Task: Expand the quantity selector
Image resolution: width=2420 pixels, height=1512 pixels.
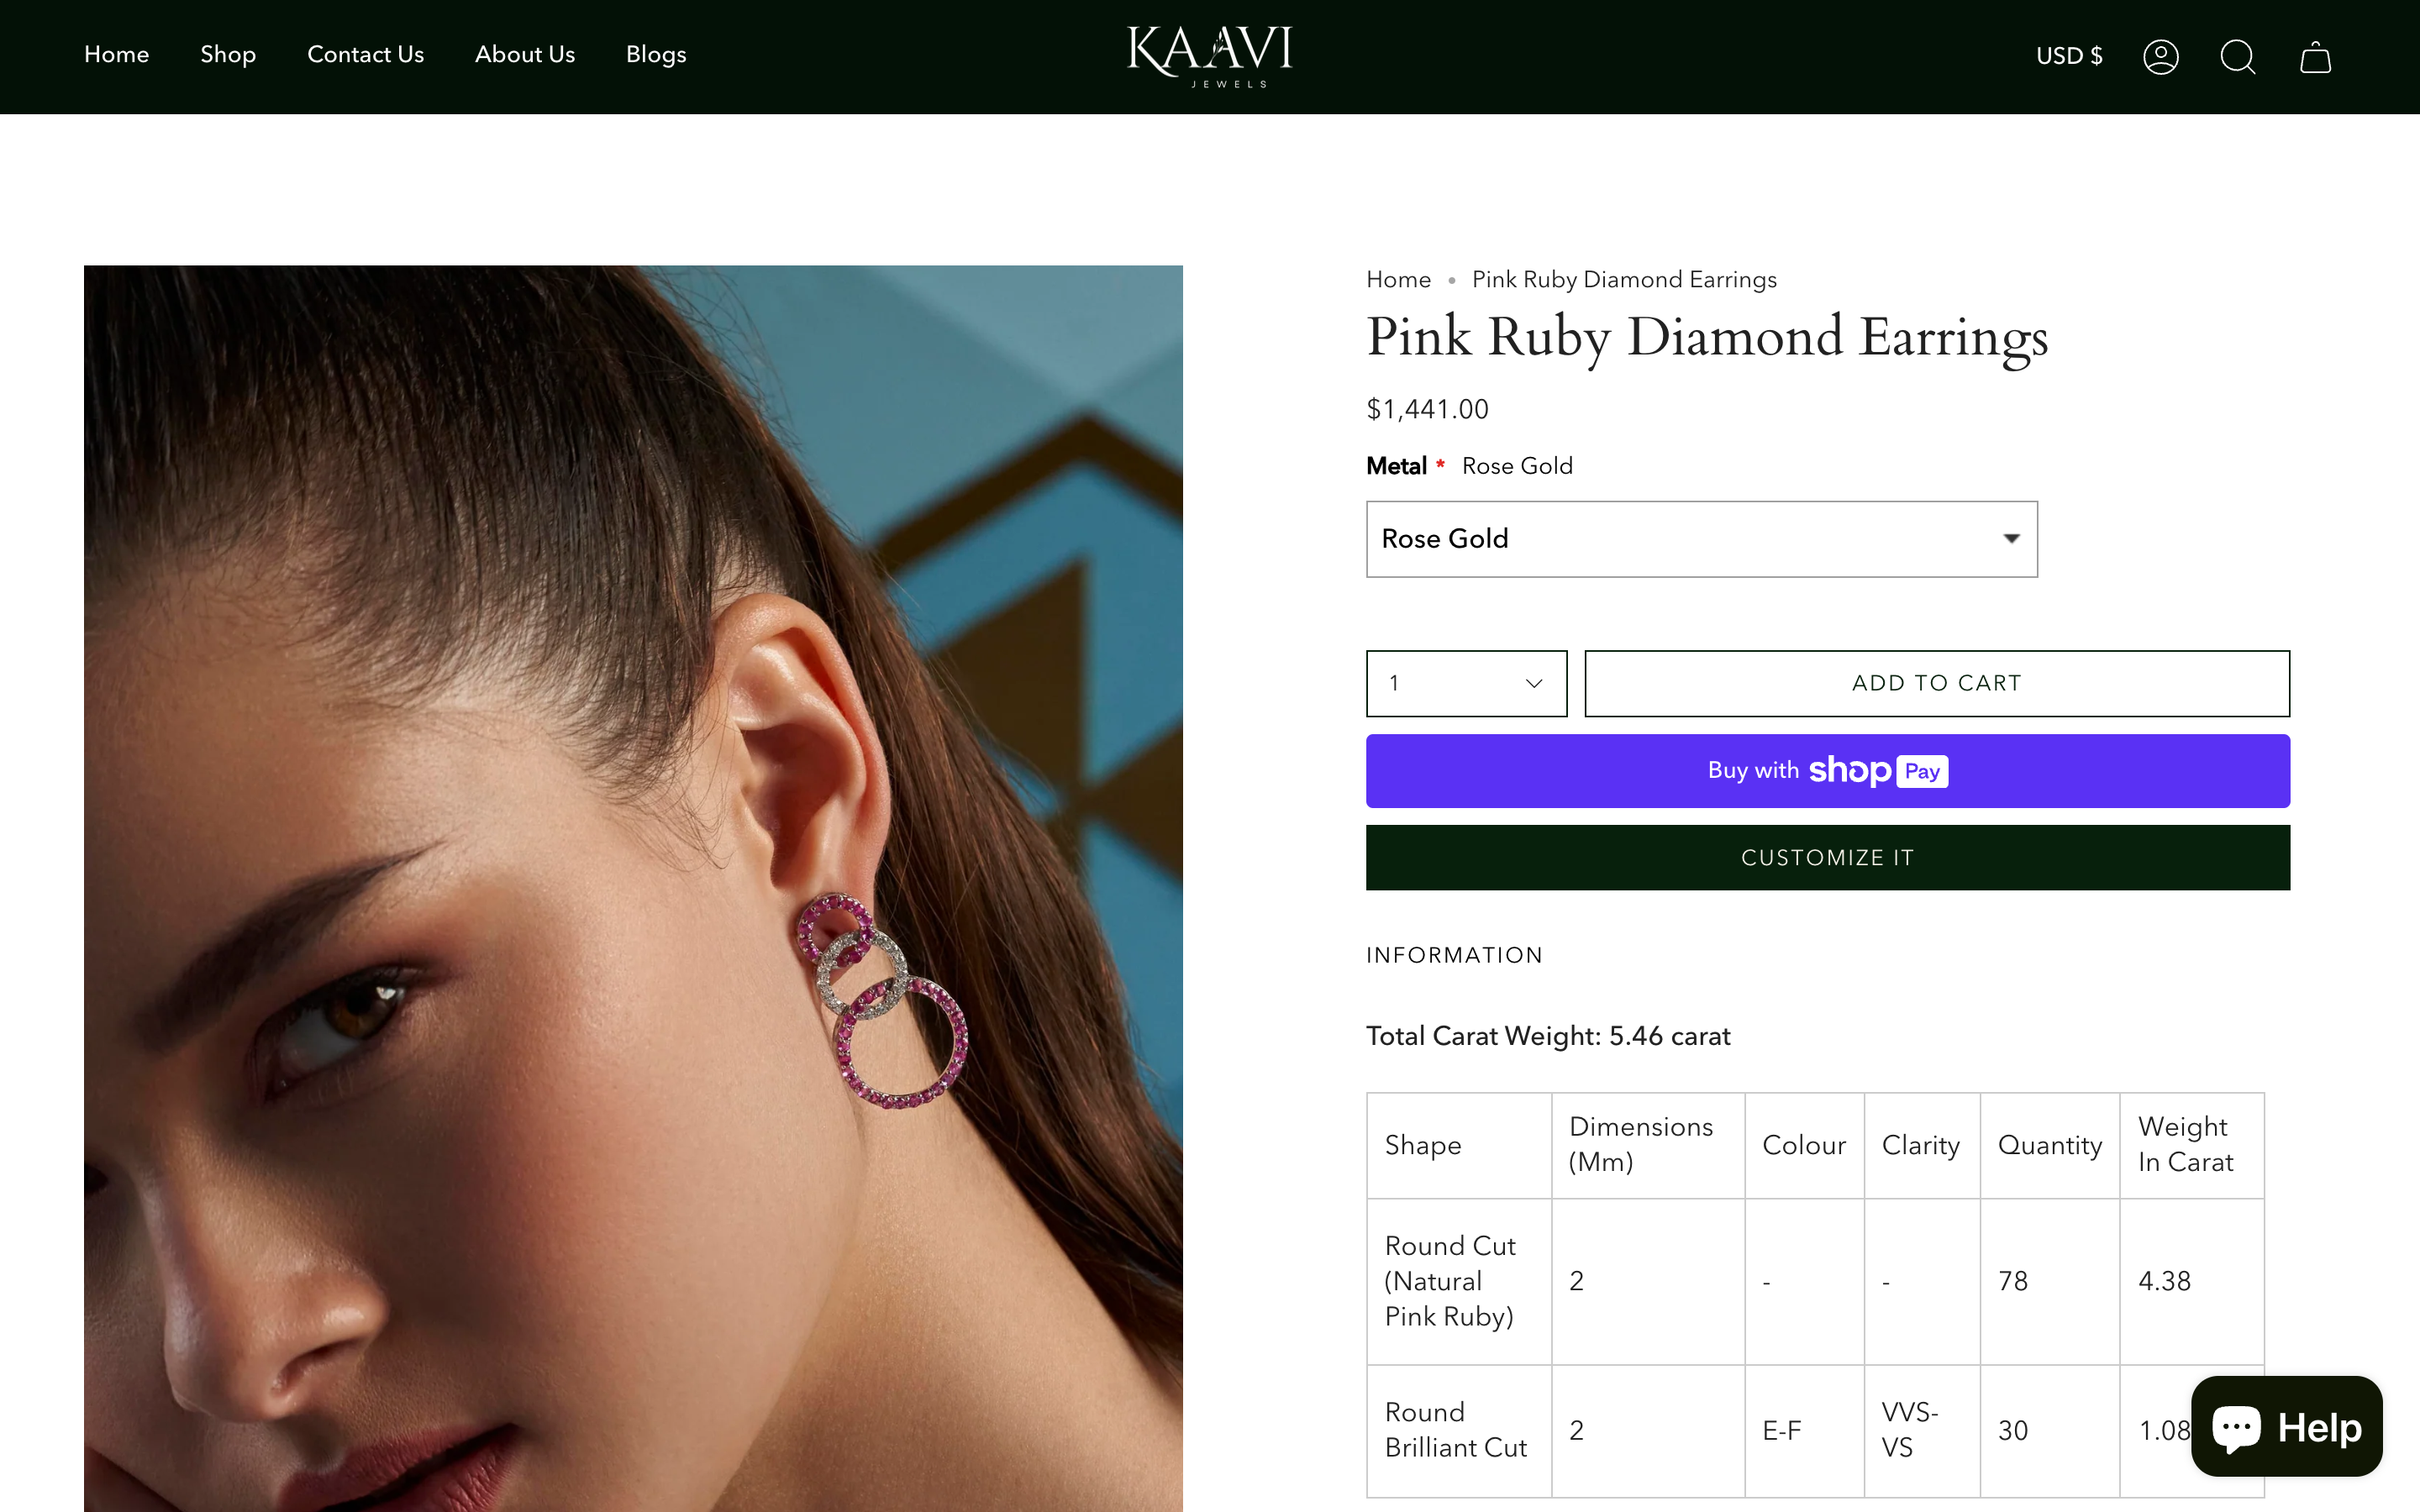Action: [x=1466, y=683]
